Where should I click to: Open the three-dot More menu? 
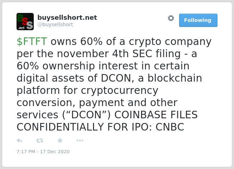coord(80,141)
